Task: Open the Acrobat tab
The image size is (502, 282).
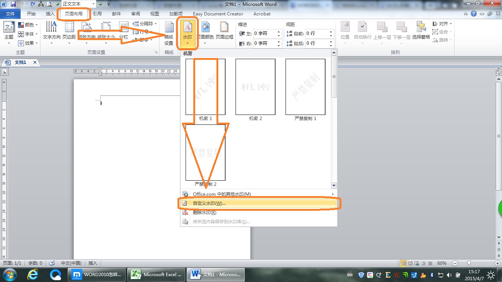Action: [262, 14]
